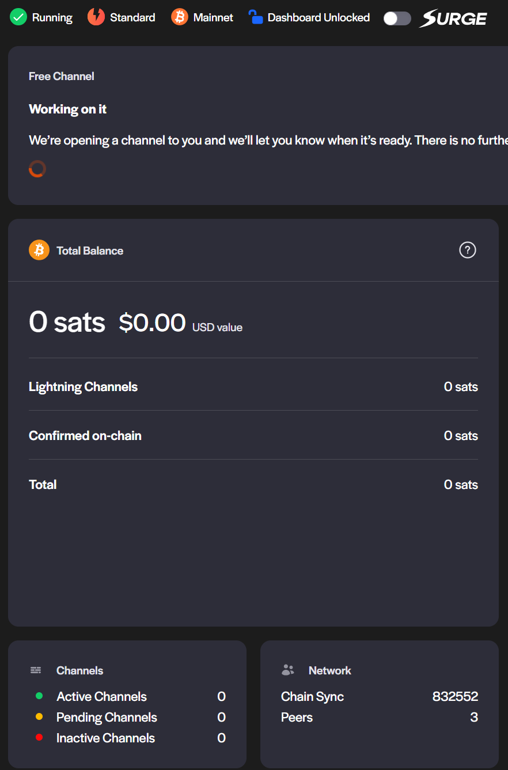This screenshot has height=770, width=508.
Task: Click the green Running status checkmark icon
Action: point(19,17)
